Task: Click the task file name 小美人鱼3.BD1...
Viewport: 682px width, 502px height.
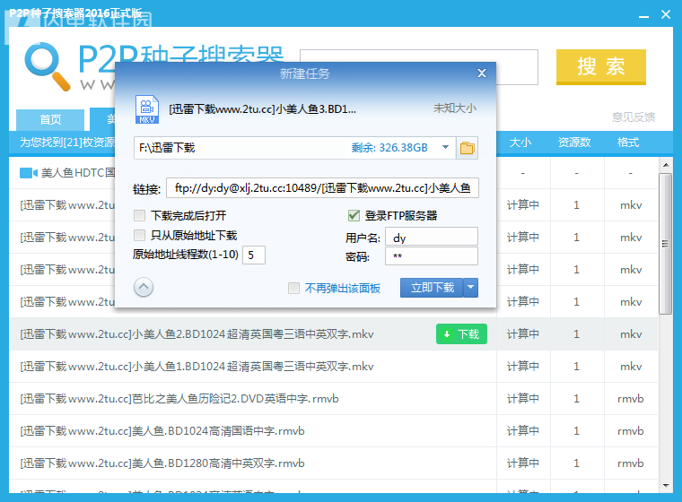Action: pyautogui.click(x=262, y=109)
